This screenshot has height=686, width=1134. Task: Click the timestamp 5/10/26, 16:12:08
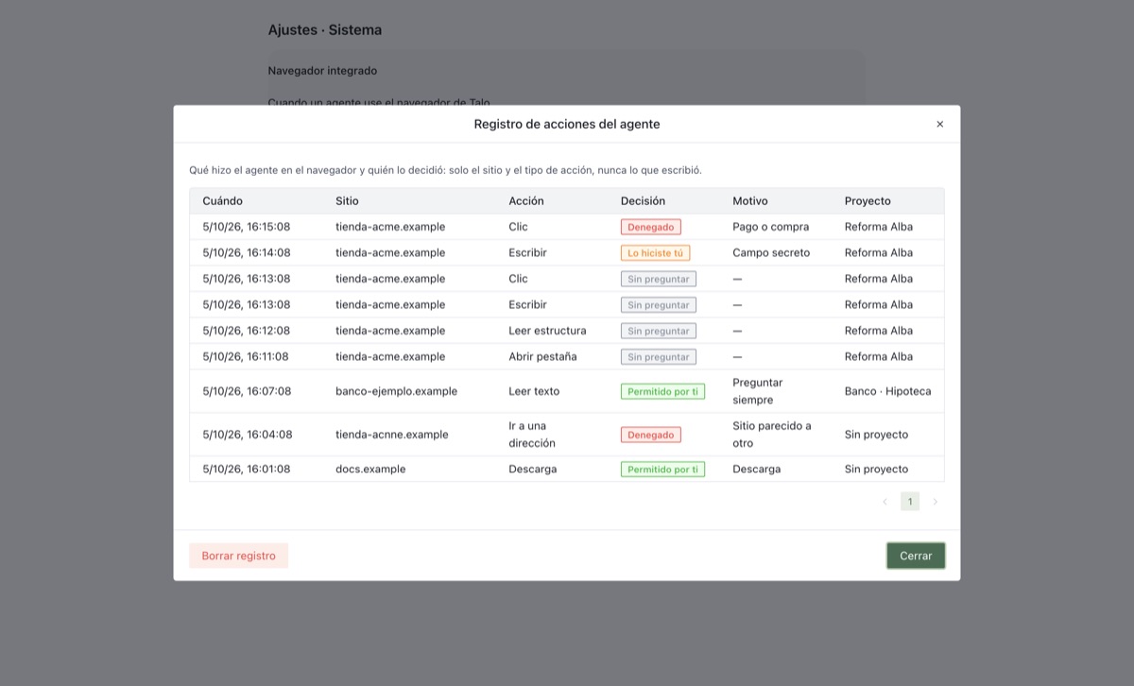(x=247, y=331)
